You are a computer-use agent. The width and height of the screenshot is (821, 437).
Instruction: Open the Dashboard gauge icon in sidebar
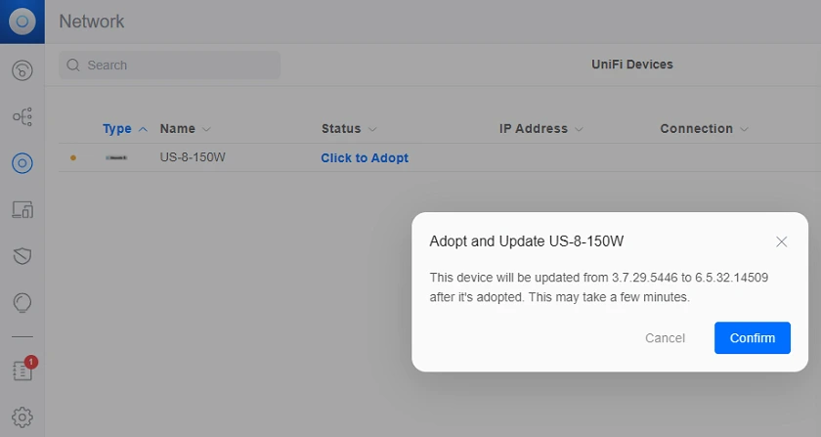point(22,70)
